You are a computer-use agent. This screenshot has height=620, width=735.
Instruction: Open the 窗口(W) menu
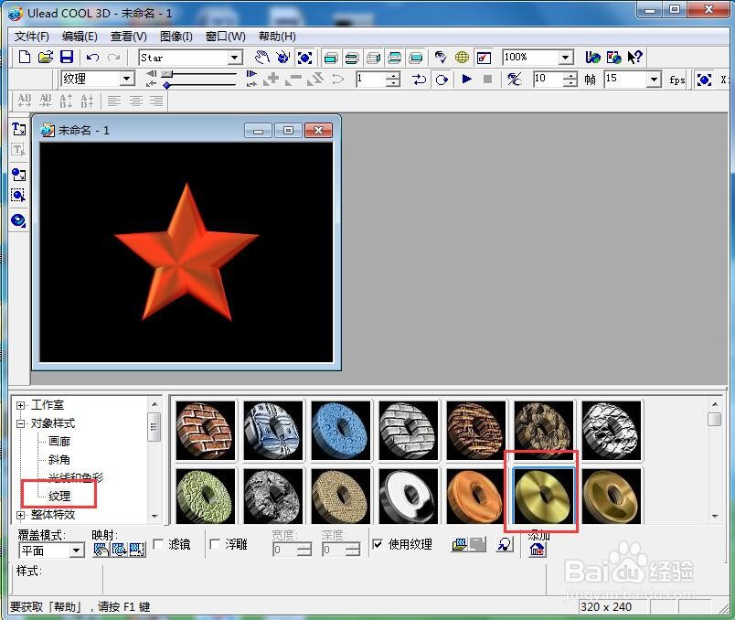click(226, 37)
